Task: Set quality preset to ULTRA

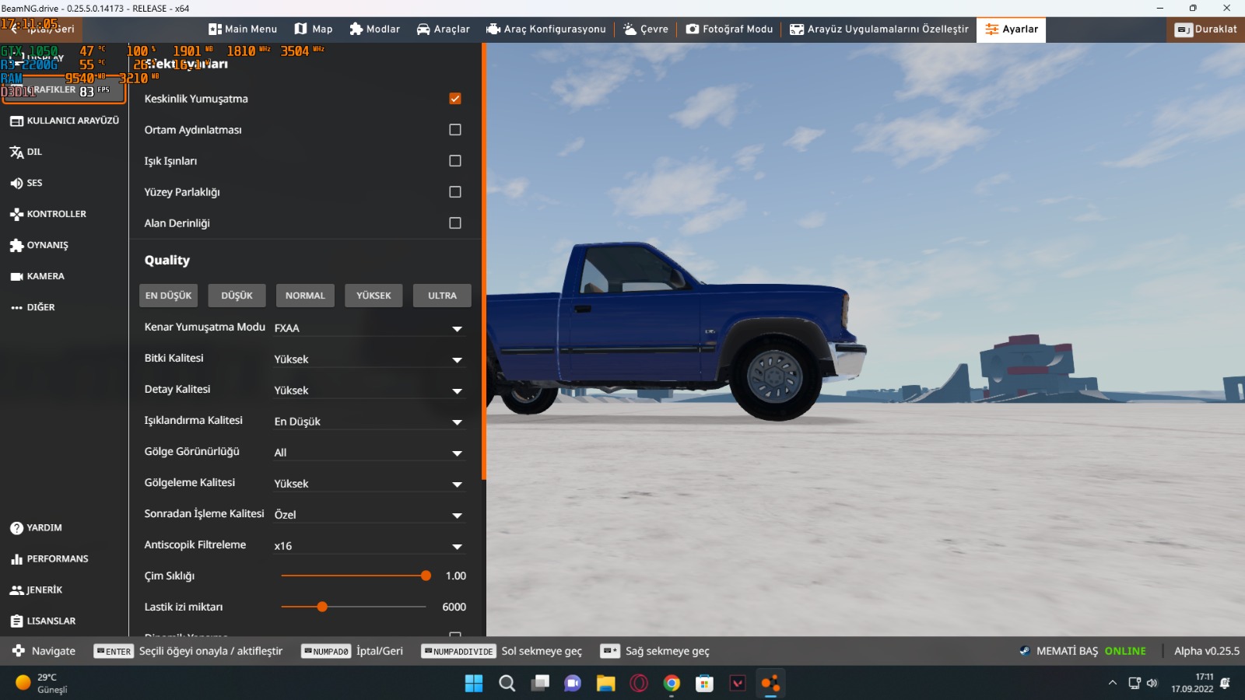Action: 442,296
